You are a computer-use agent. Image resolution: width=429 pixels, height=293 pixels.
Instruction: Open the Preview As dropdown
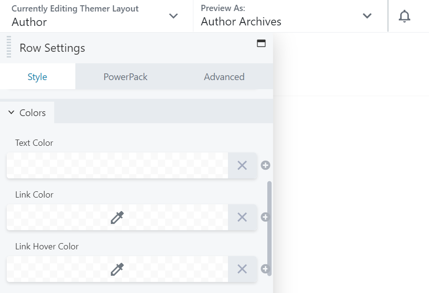[367, 16]
